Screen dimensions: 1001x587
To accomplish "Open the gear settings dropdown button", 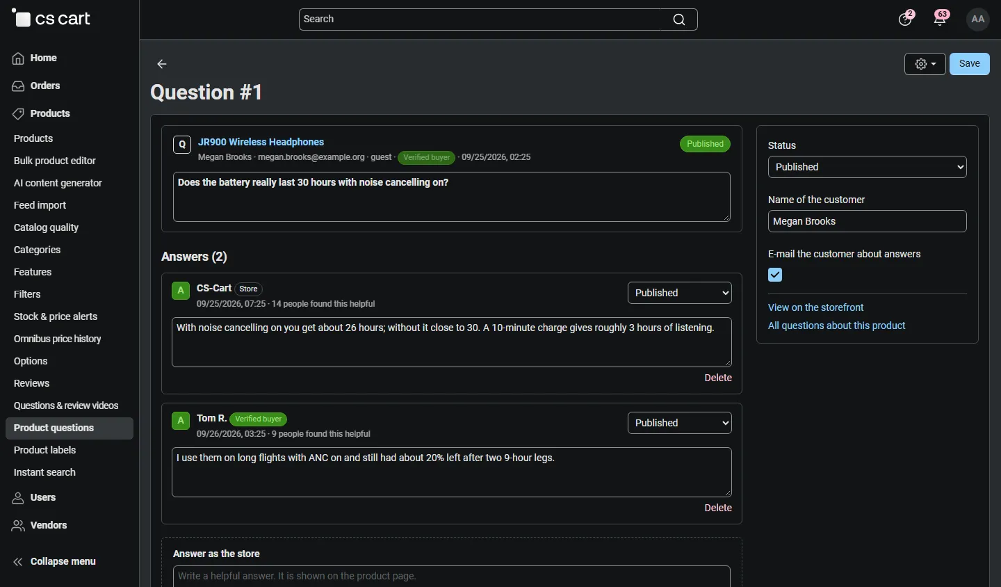I will 925,64.
